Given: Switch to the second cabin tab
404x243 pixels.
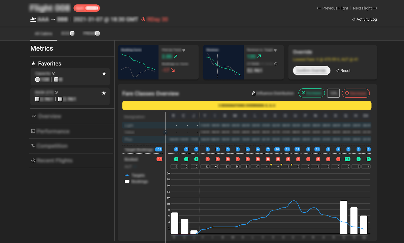Looking at the screenshot, I should click(x=68, y=33).
